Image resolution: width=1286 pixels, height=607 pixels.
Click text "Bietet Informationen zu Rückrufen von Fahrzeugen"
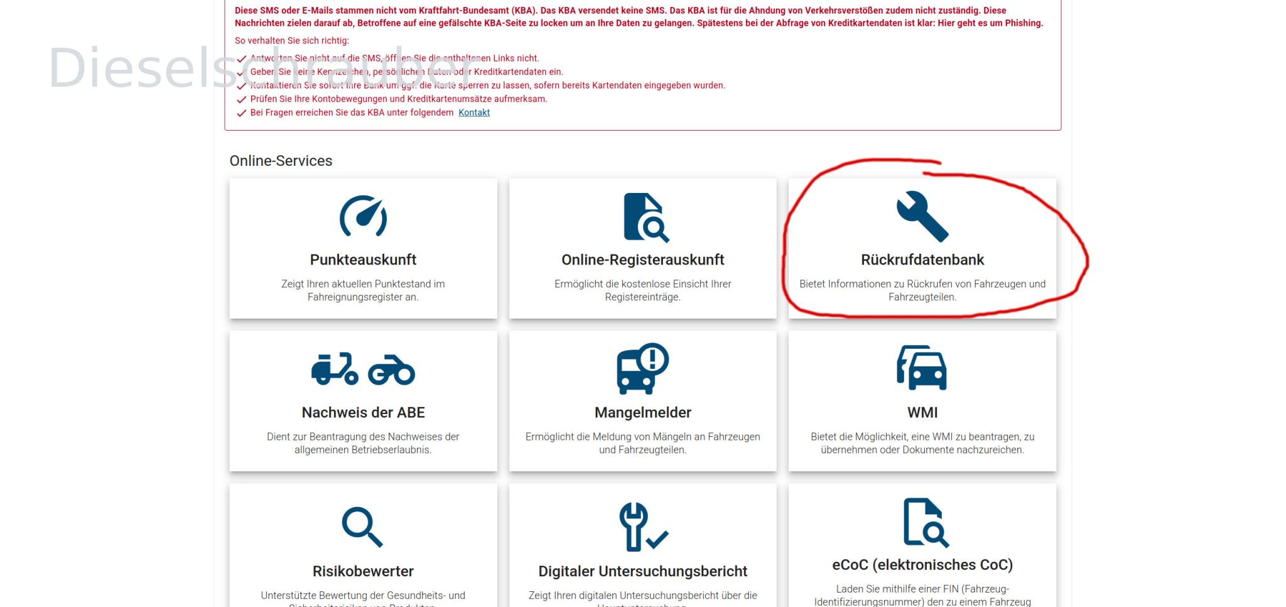pos(912,284)
